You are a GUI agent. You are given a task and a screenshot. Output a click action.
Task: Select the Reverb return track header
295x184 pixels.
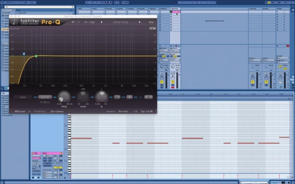(x=255, y=9)
